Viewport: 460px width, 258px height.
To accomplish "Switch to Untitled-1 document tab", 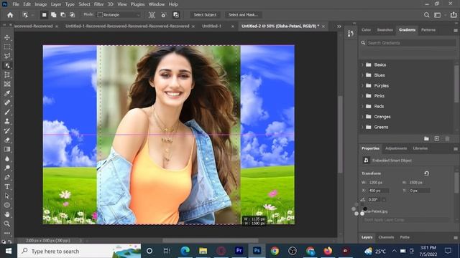I will pyautogui.click(x=211, y=26).
